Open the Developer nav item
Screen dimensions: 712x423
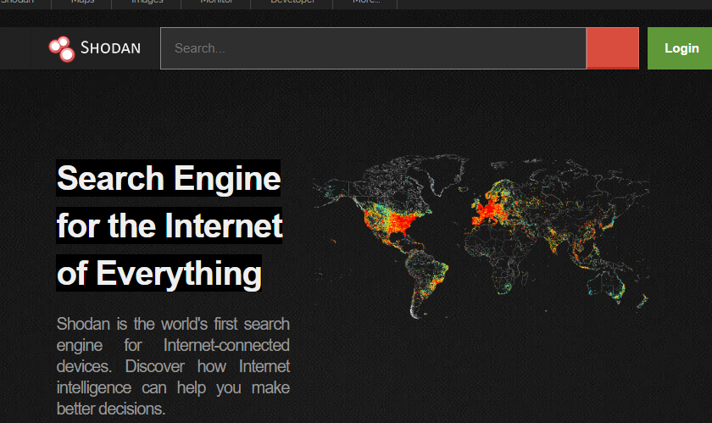click(292, 3)
